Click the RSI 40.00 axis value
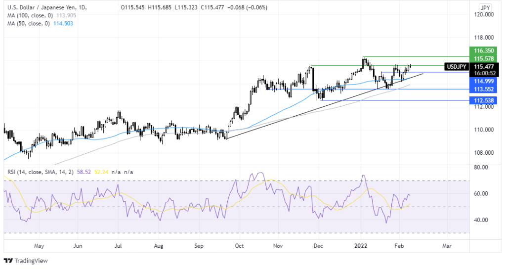This screenshot has height=269, width=506. [481, 220]
